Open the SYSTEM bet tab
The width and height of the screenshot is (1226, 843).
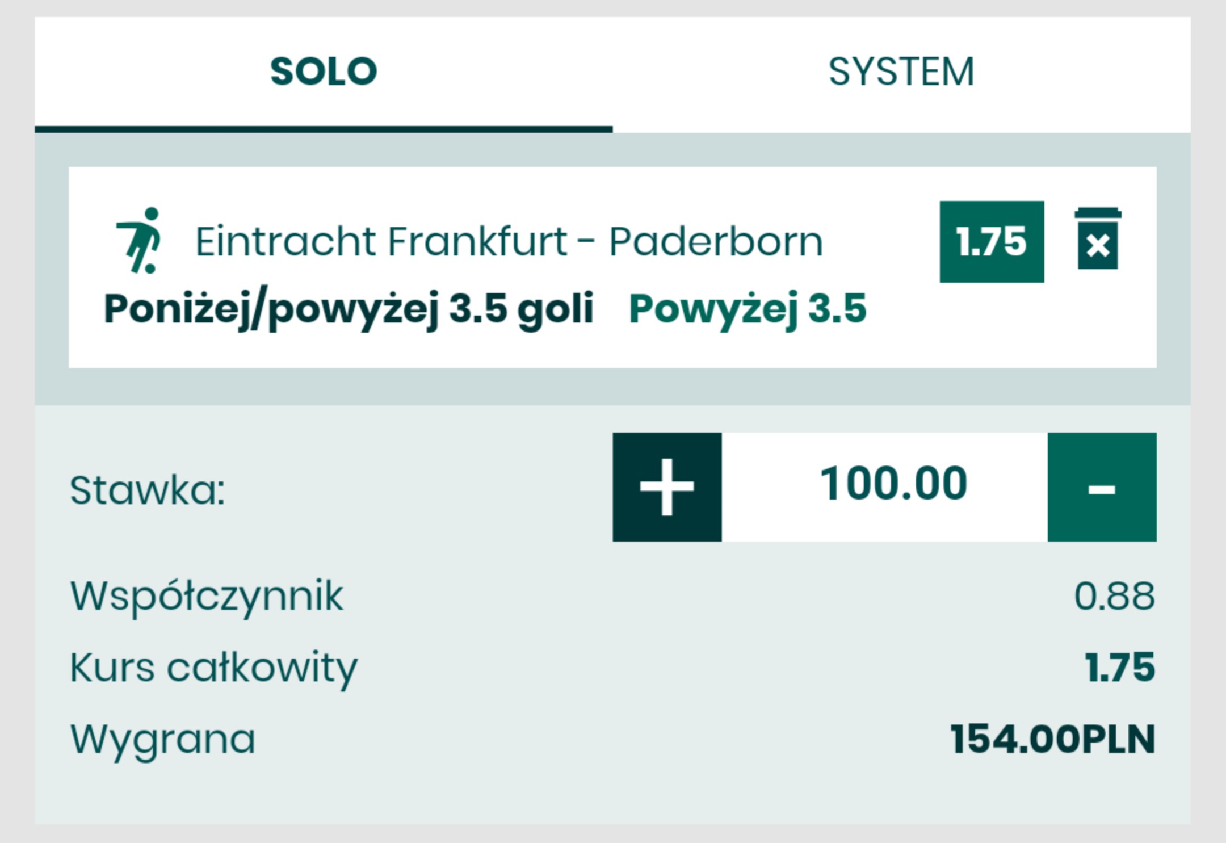coord(901,72)
